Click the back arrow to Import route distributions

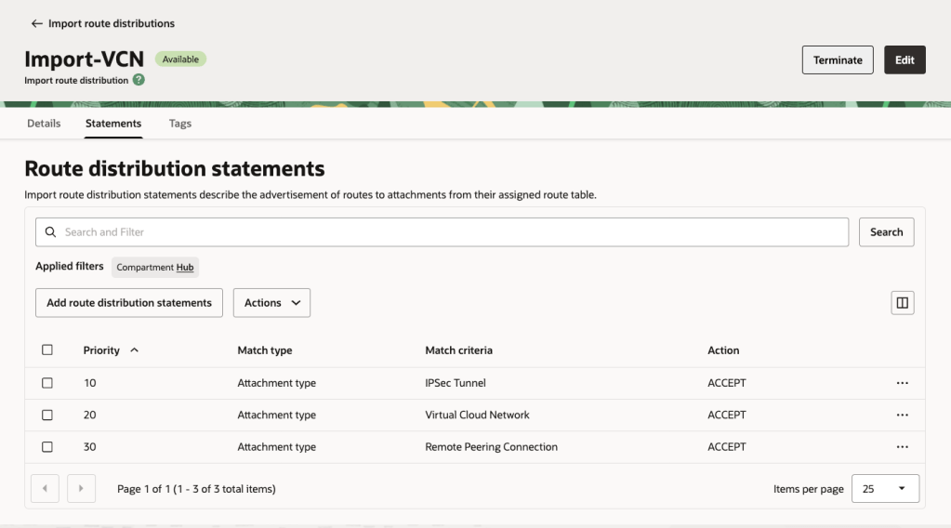click(x=36, y=23)
